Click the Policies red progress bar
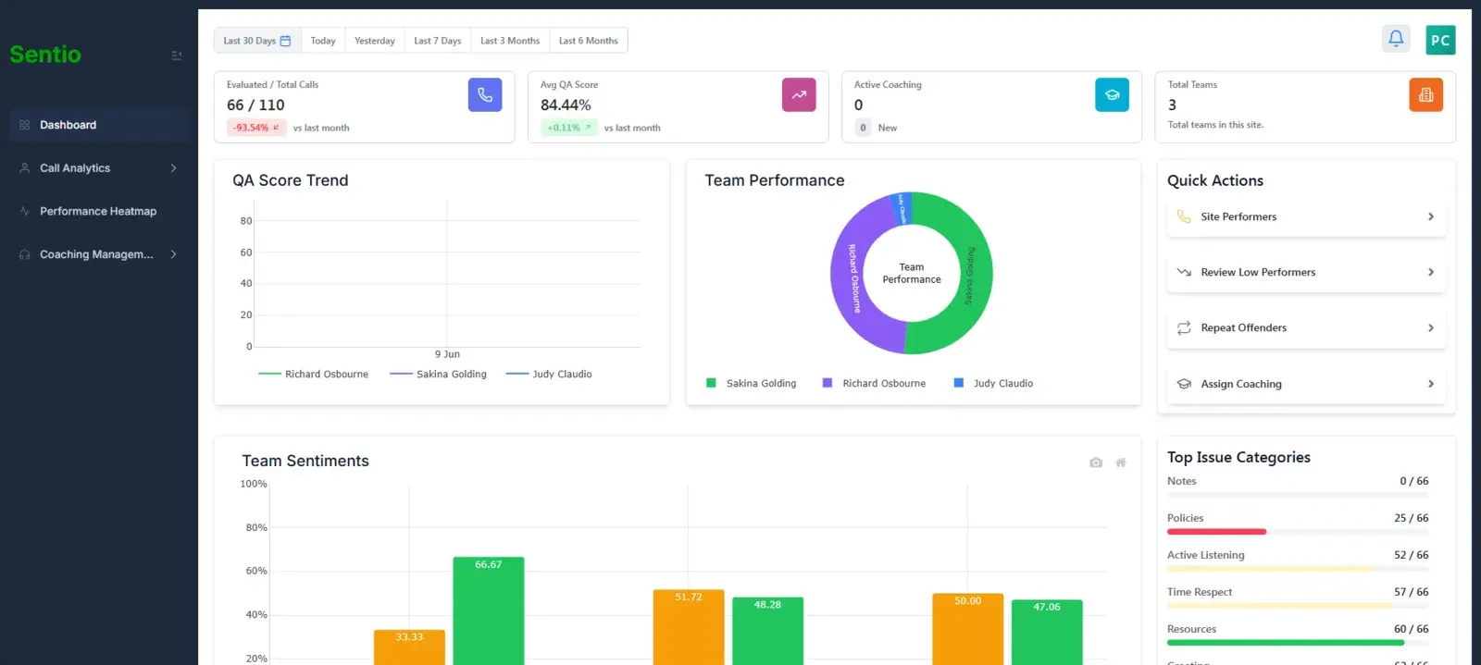This screenshot has height=665, width=1481. click(x=1216, y=532)
